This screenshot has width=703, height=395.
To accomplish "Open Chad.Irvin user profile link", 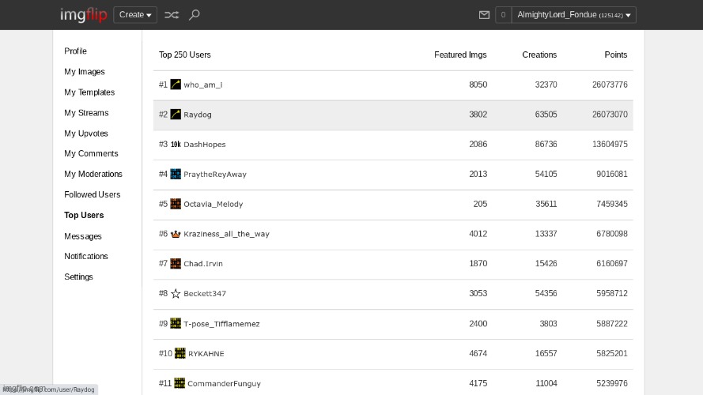I will 203,264.
